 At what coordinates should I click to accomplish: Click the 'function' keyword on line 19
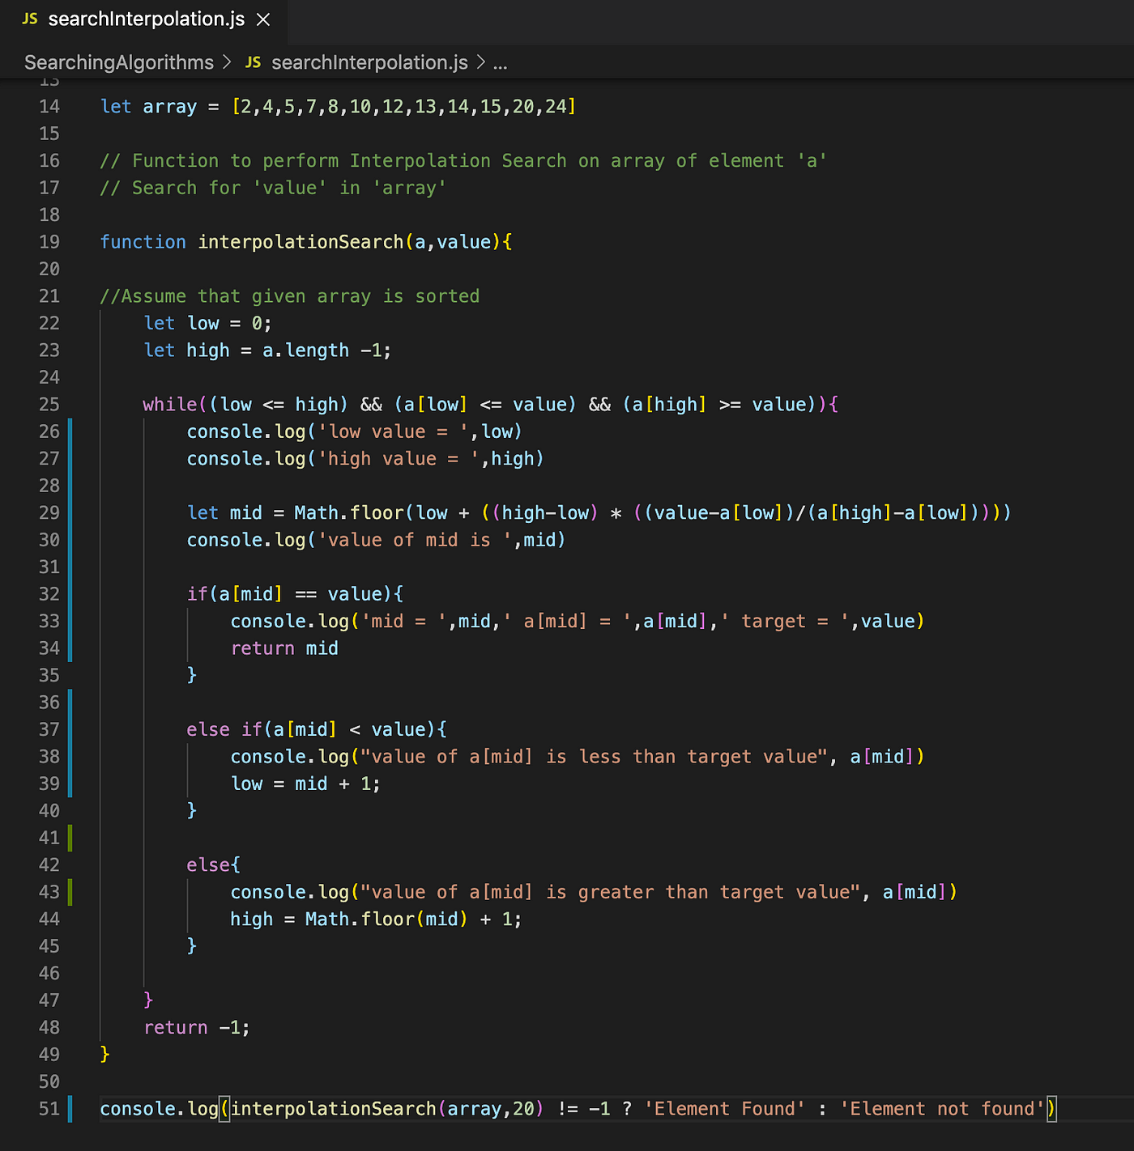pyautogui.click(x=143, y=242)
